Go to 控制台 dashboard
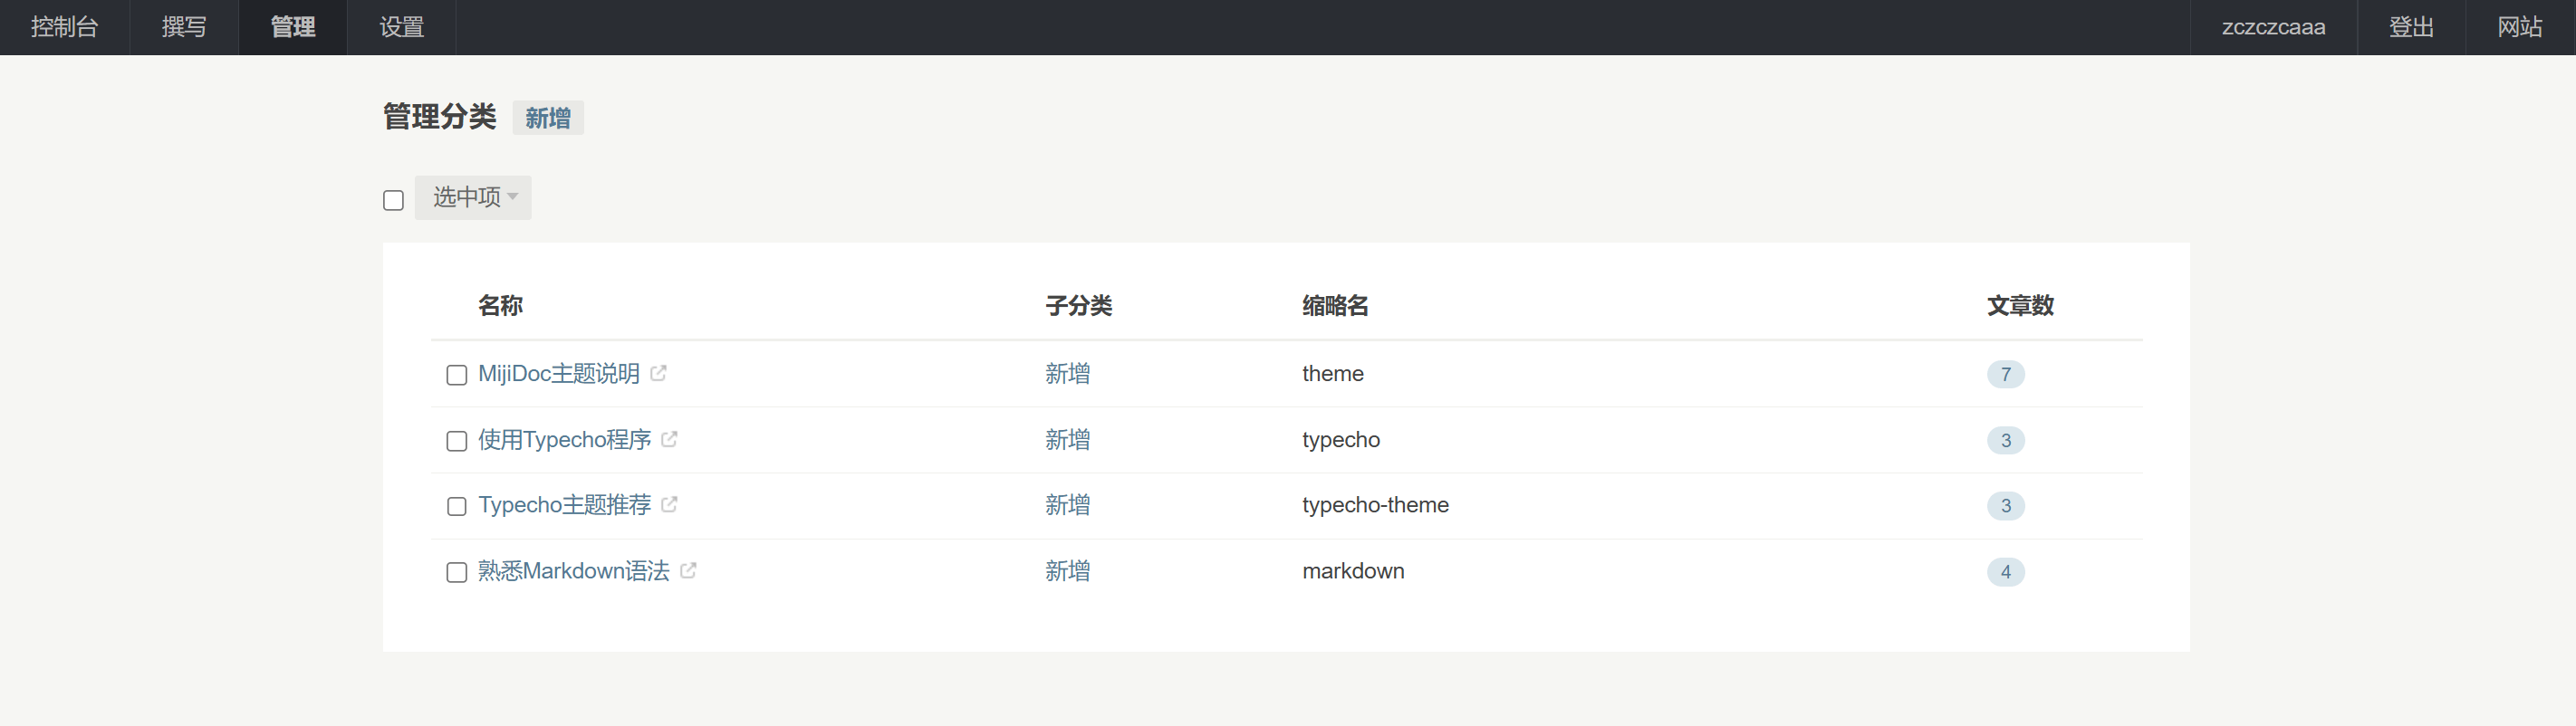This screenshot has height=726, width=2576. pyautogui.click(x=65, y=27)
